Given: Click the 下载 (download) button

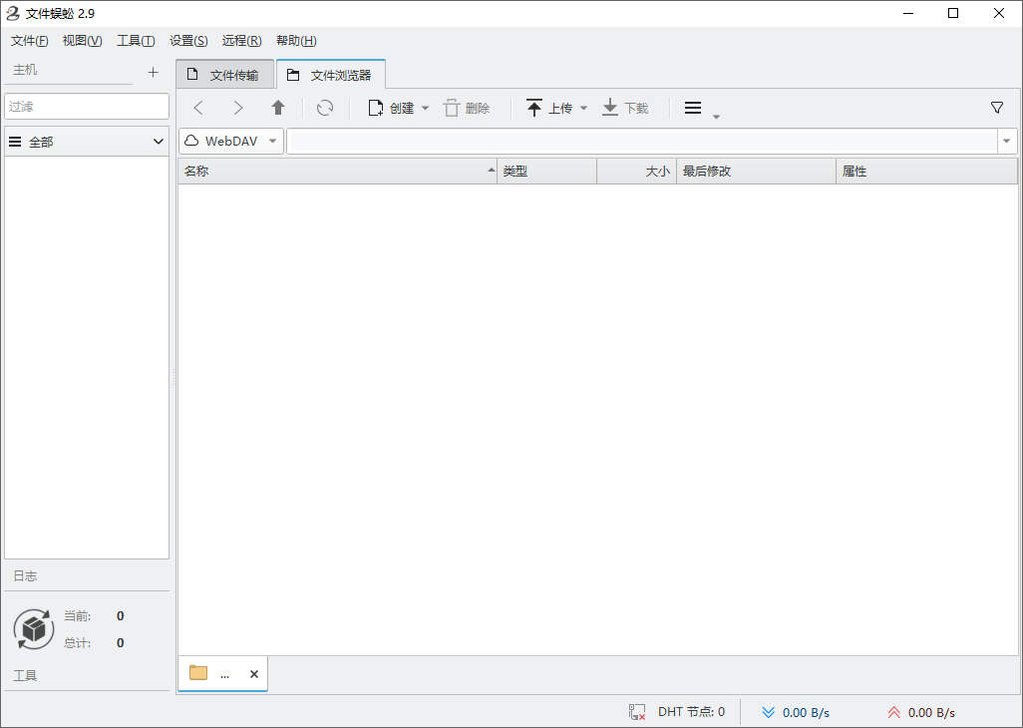Looking at the screenshot, I should tap(625, 108).
